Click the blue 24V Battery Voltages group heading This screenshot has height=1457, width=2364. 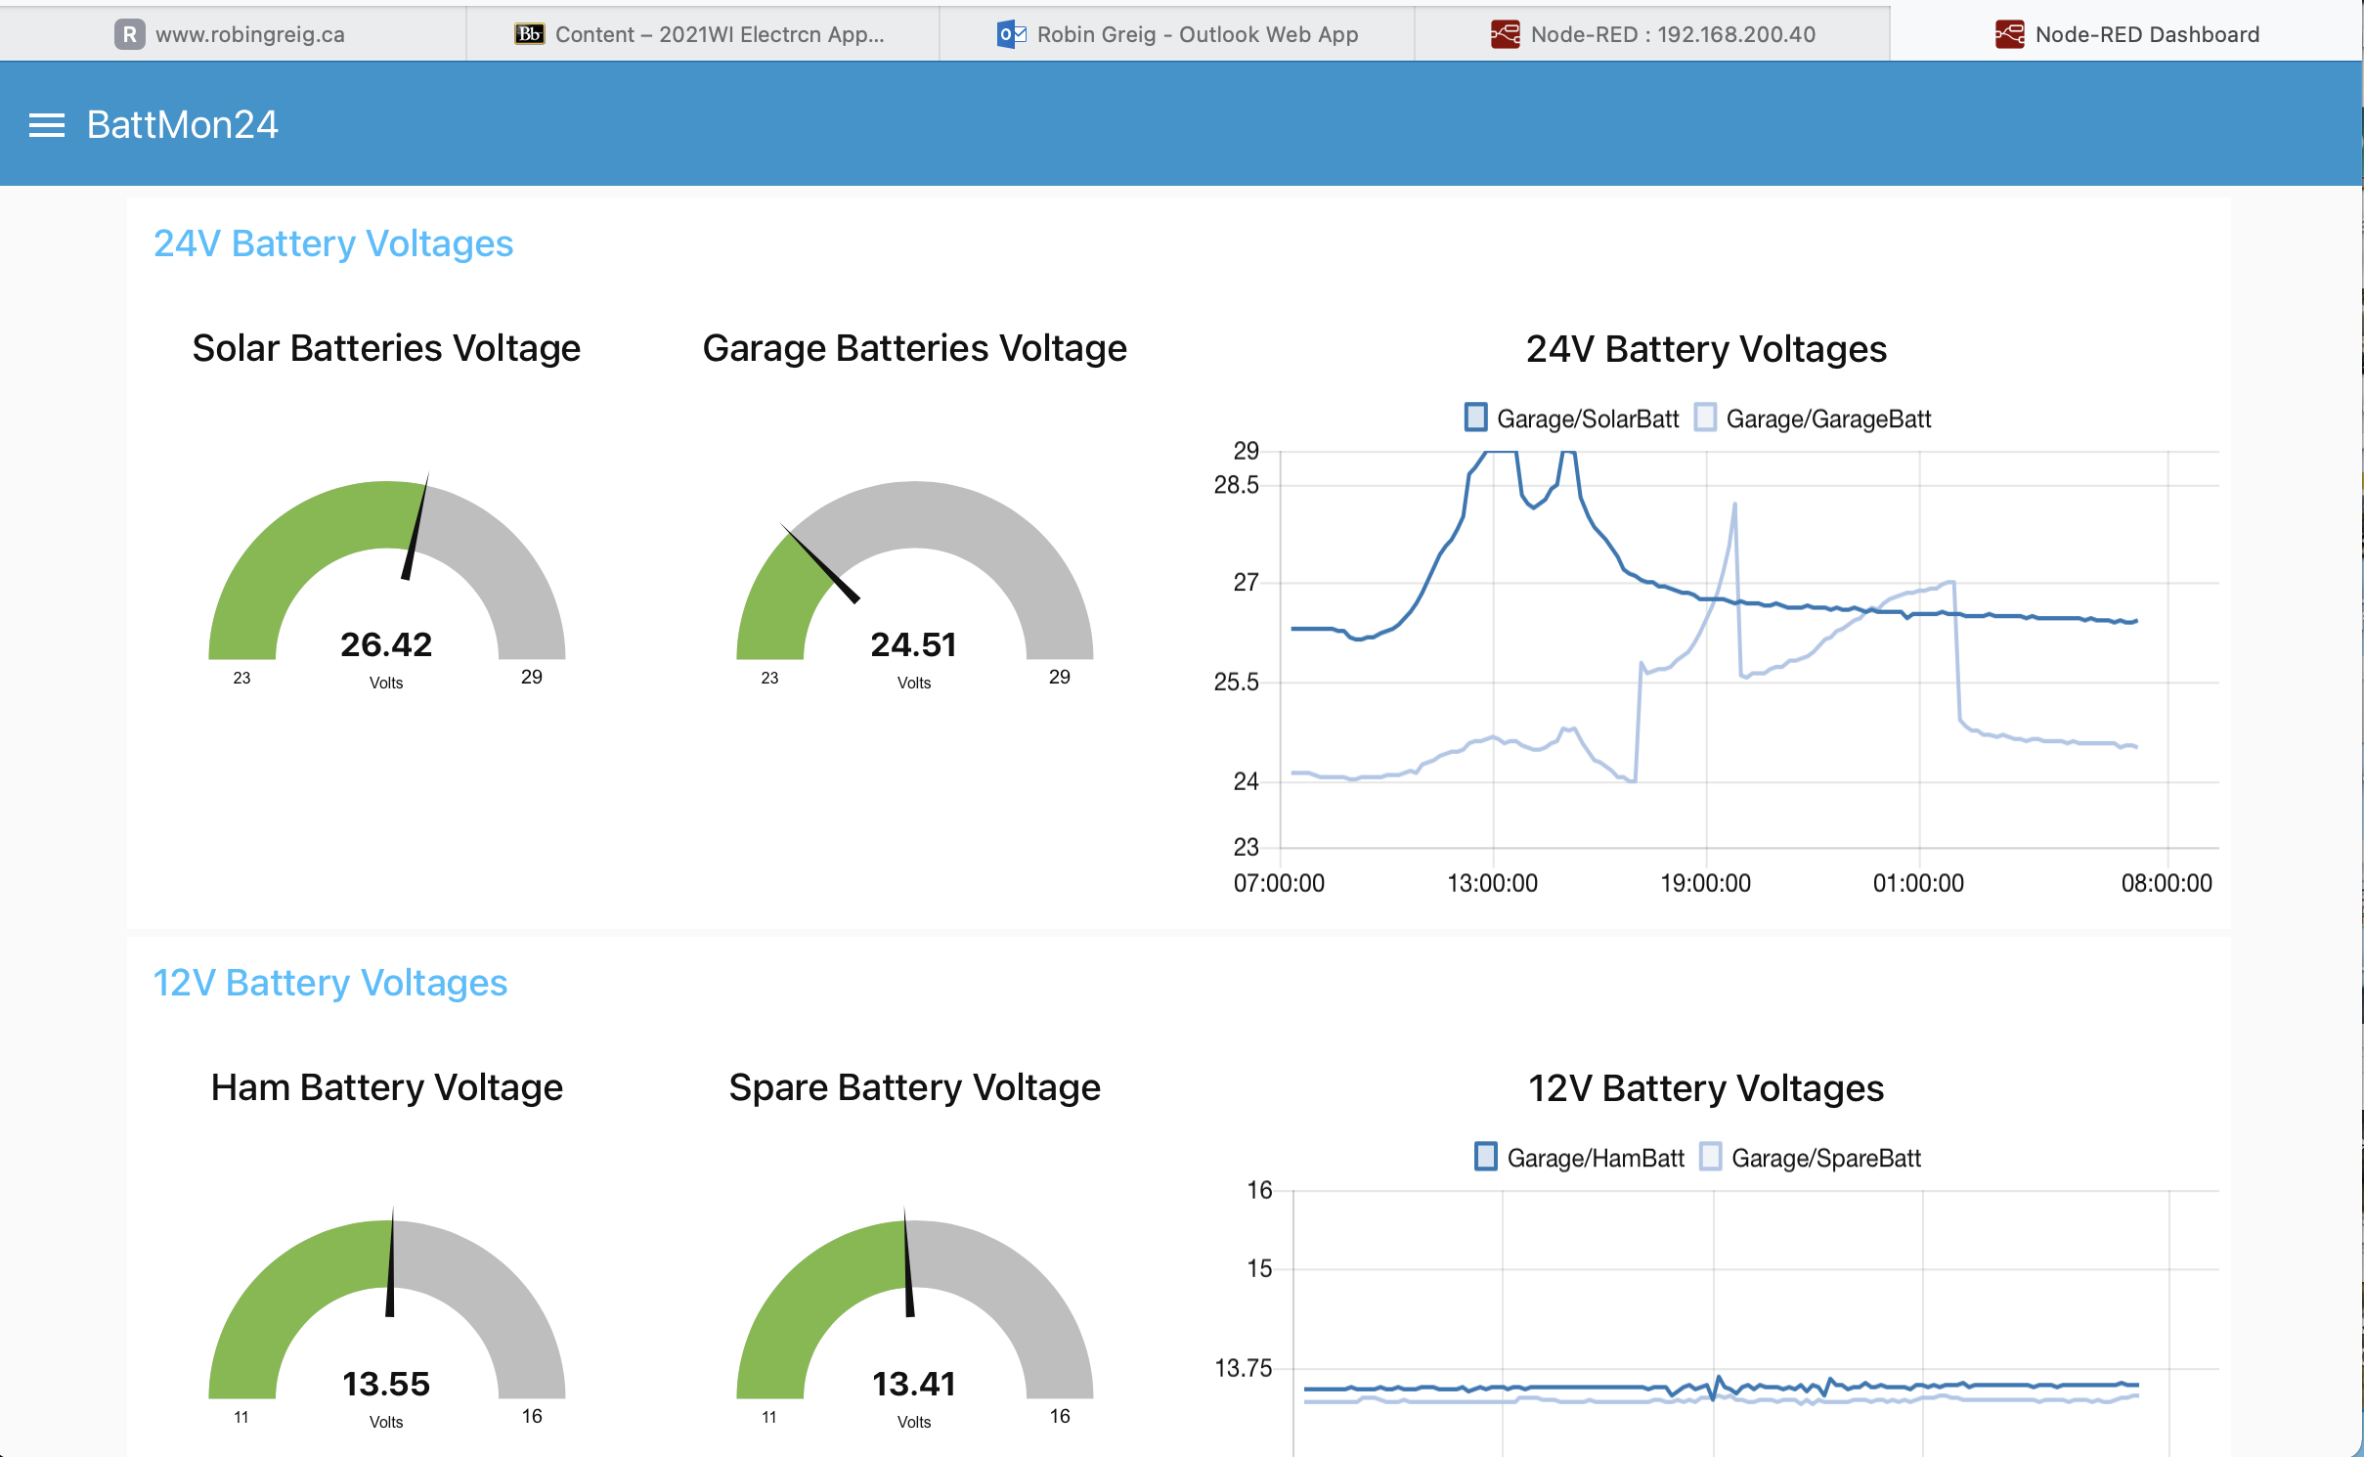pos(333,243)
